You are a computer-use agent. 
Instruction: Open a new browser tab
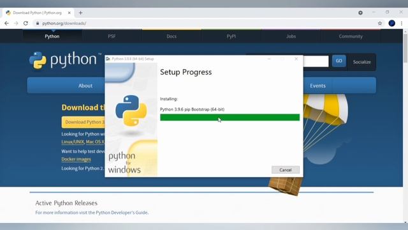tap(81, 13)
